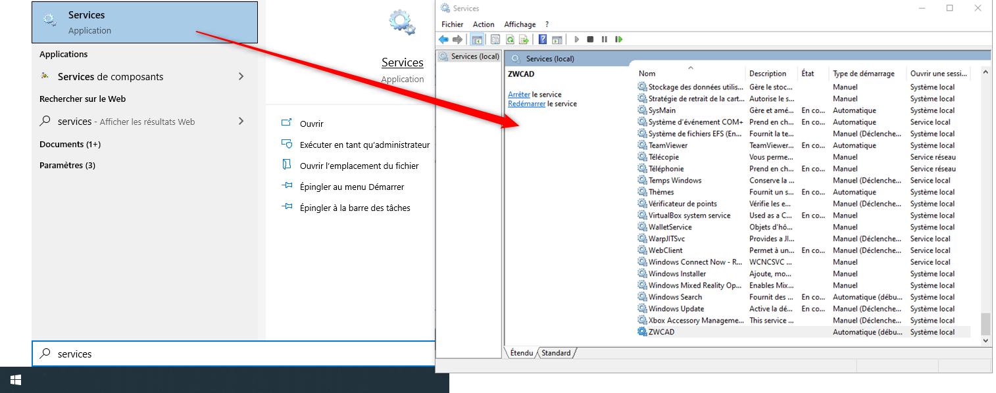This screenshot has width=996, height=393.
Task: Expand the services web search result arrow
Action: tap(241, 121)
